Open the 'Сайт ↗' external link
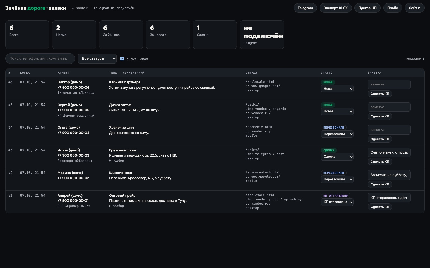This screenshot has height=268, width=430. 414,8
